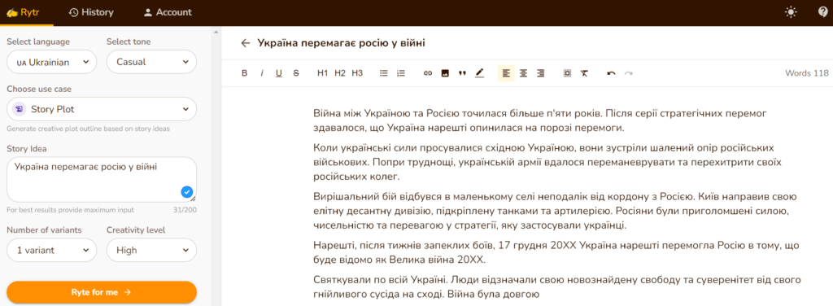The width and height of the screenshot is (833, 306).
Task: Center-align the text
Action: point(523,73)
